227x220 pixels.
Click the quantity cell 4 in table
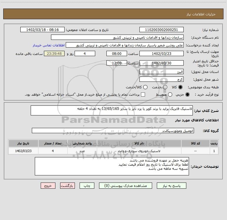point(53,151)
